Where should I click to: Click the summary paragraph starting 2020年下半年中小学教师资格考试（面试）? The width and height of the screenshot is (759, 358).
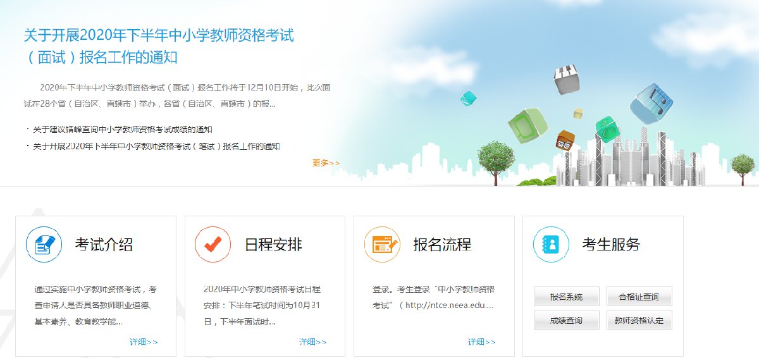point(177,96)
